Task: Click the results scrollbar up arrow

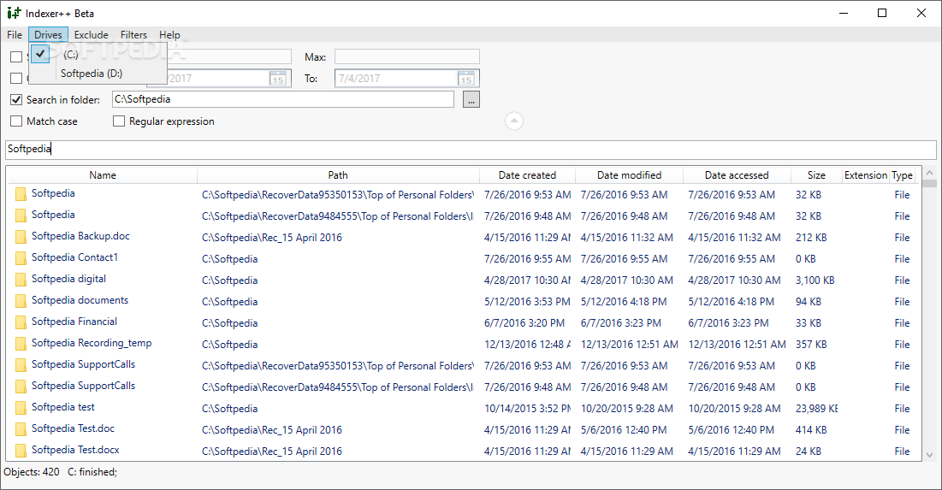Action: 930,173
